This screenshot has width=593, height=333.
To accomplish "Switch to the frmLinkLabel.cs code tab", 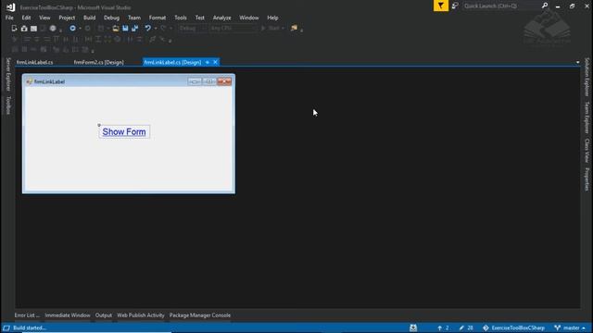I will [35, 62].
